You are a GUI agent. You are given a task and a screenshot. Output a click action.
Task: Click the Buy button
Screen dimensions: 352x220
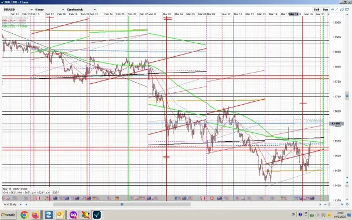pyautogui.click(x=326, y=10)
